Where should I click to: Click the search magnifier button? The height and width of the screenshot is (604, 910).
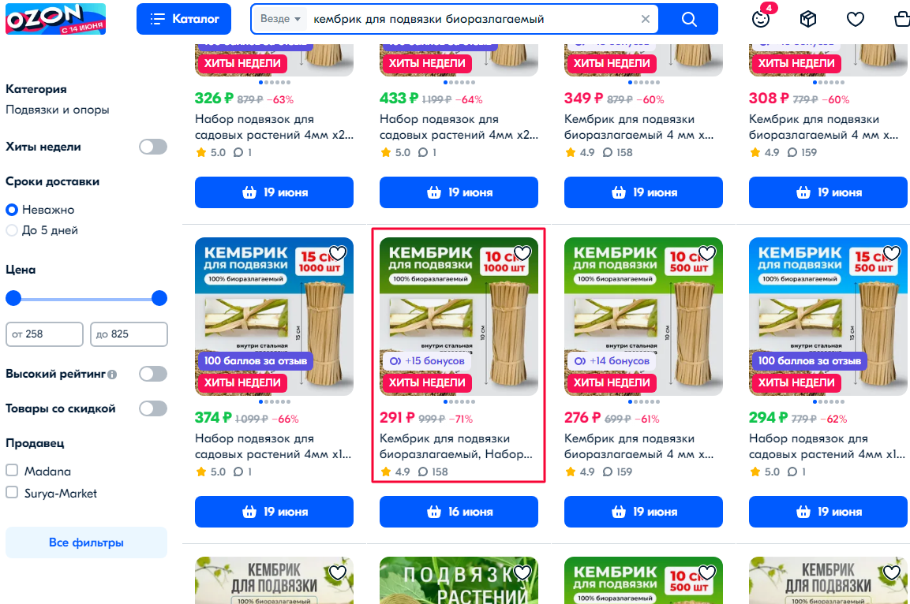(689, 19)
